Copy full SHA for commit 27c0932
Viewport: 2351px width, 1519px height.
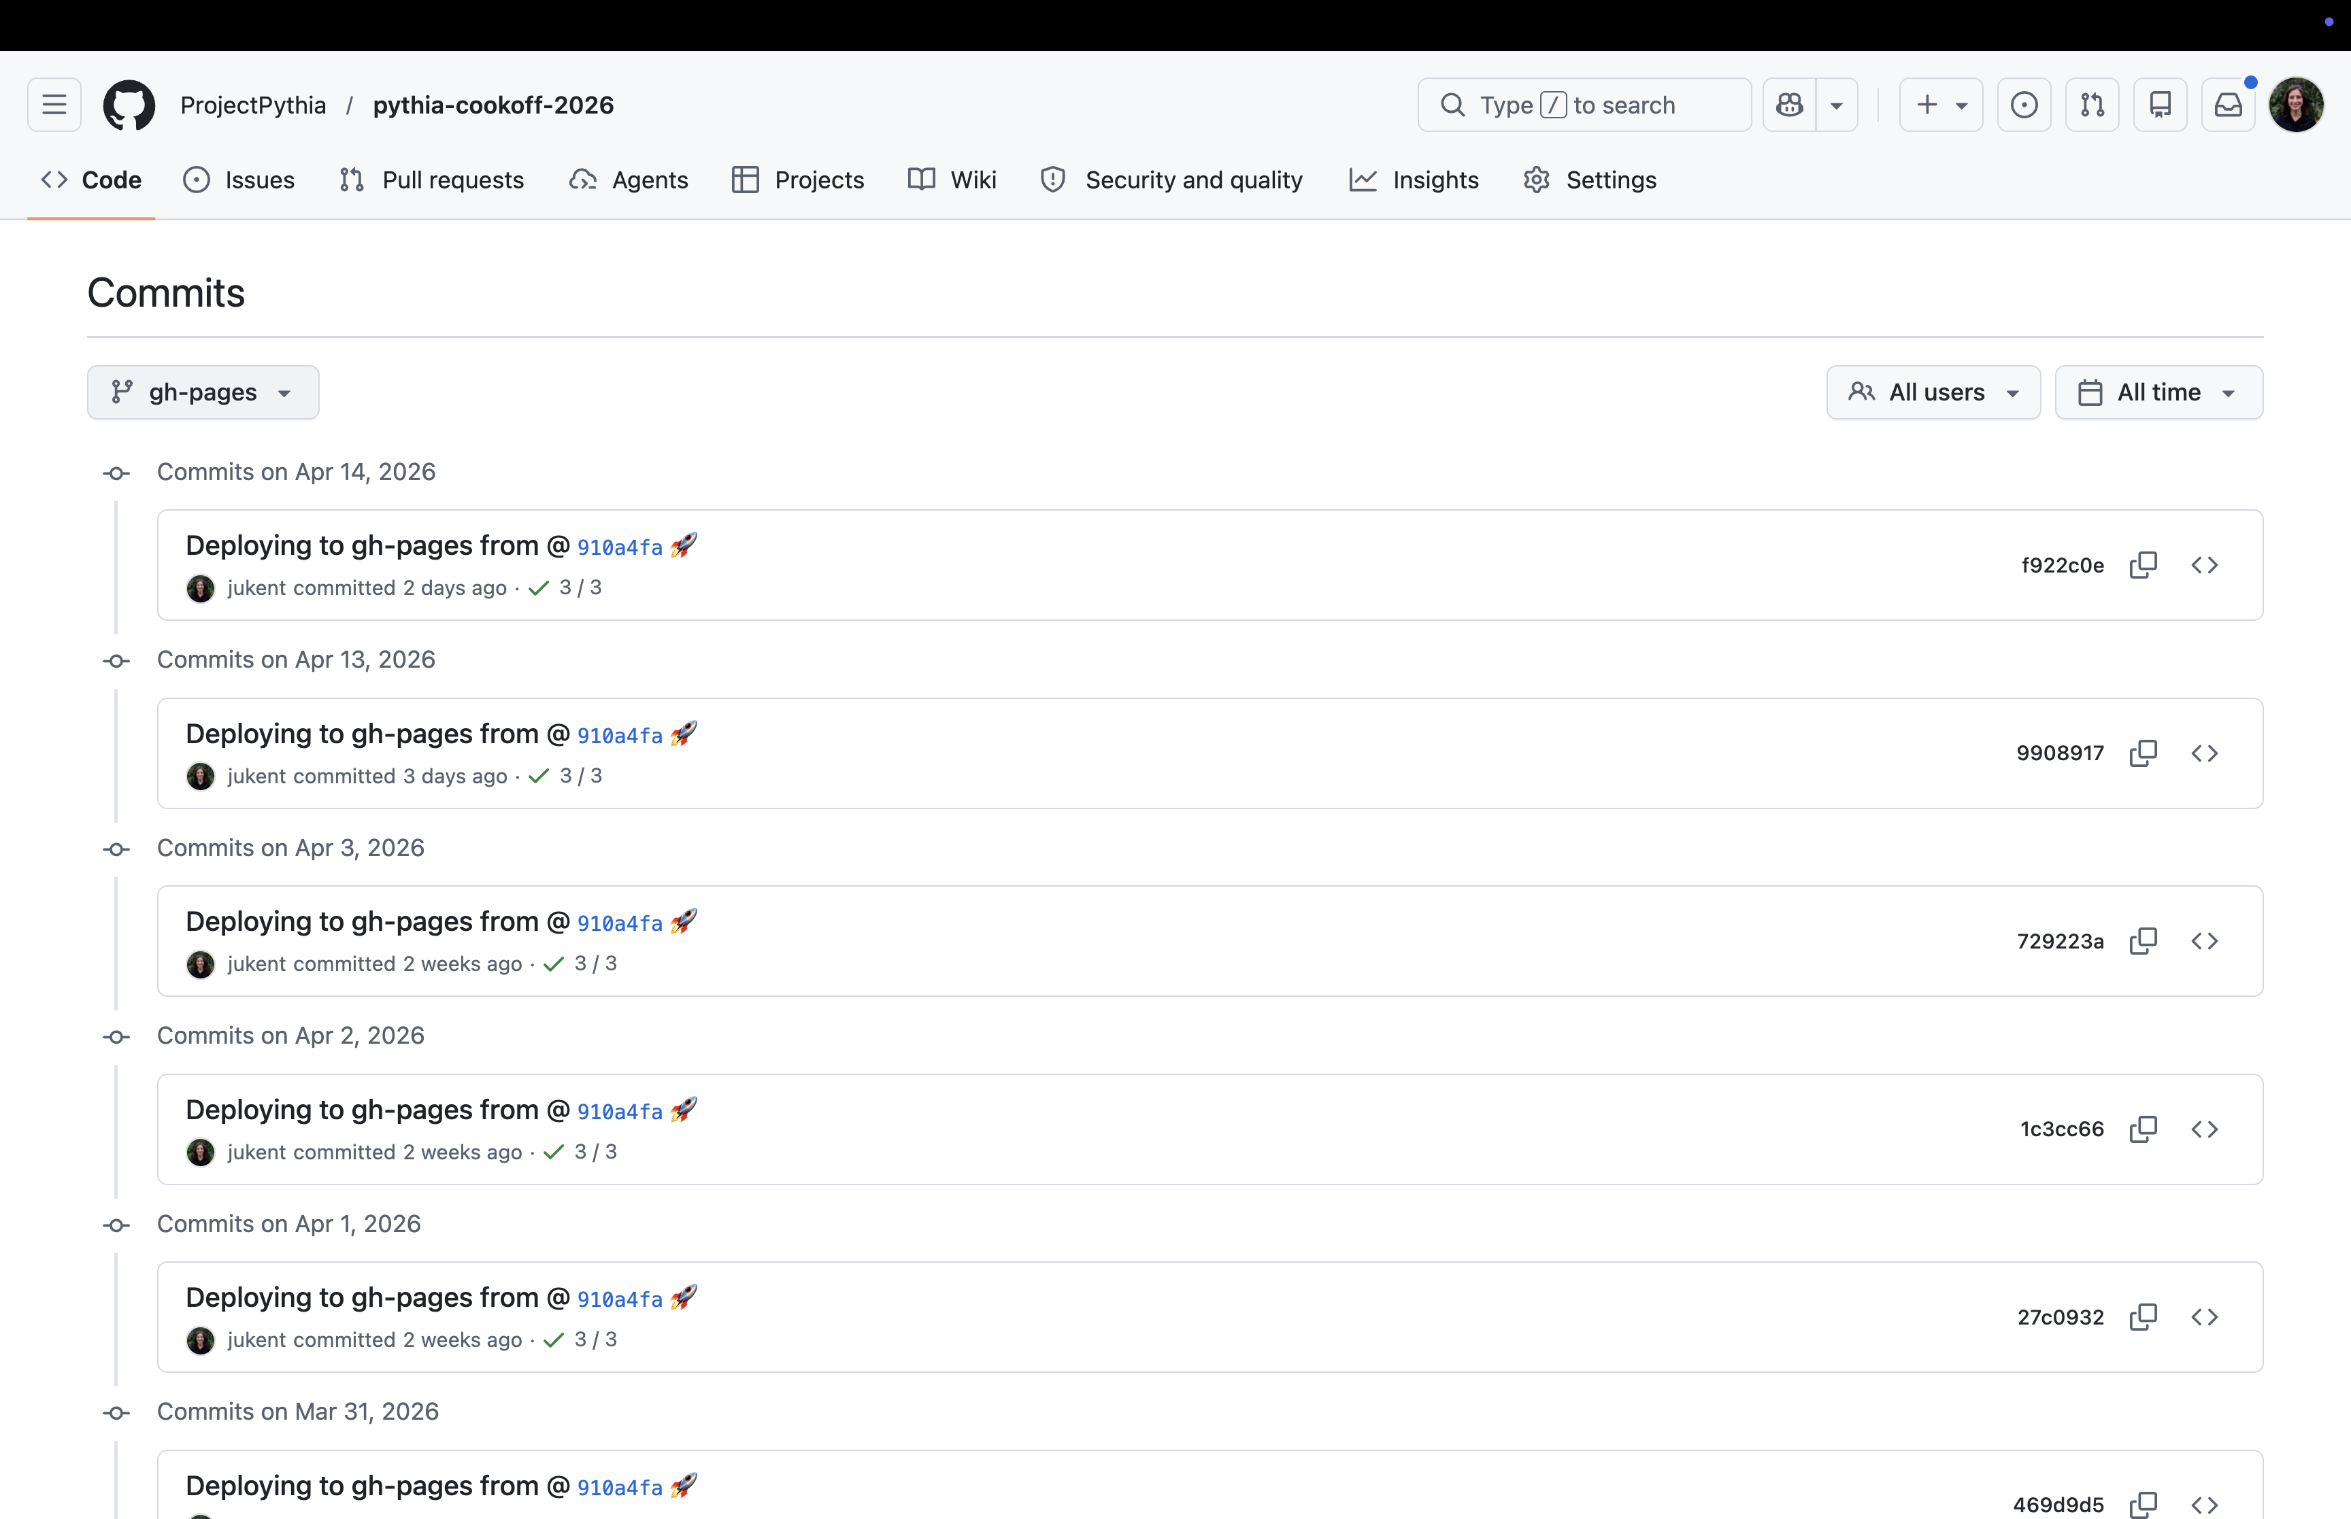pyautogui.click(x=2144, y=1317)
